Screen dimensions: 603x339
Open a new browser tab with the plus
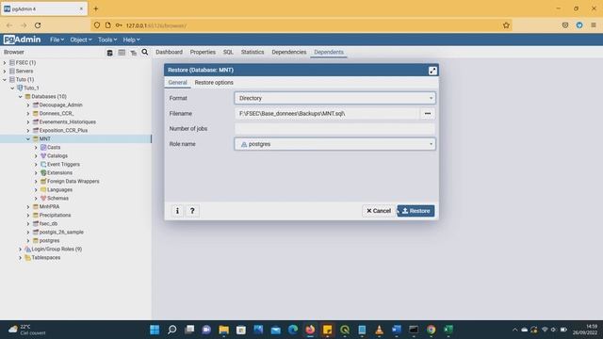(96, 8)
